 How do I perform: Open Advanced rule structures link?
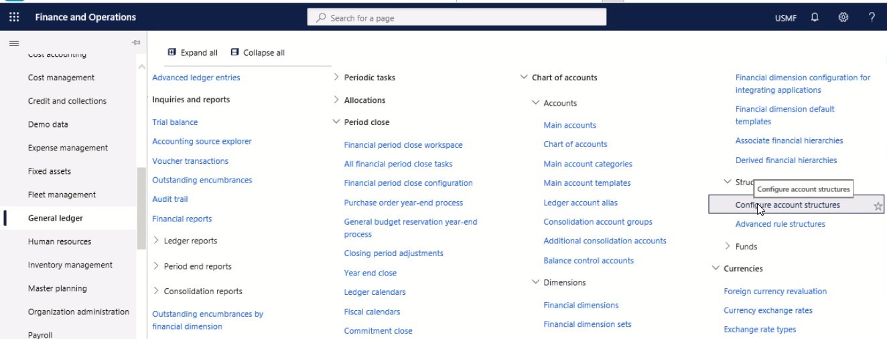[x=780, y=224]
